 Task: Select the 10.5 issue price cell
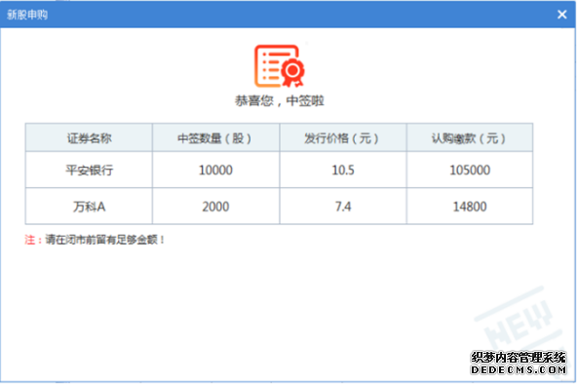(343, 170)
